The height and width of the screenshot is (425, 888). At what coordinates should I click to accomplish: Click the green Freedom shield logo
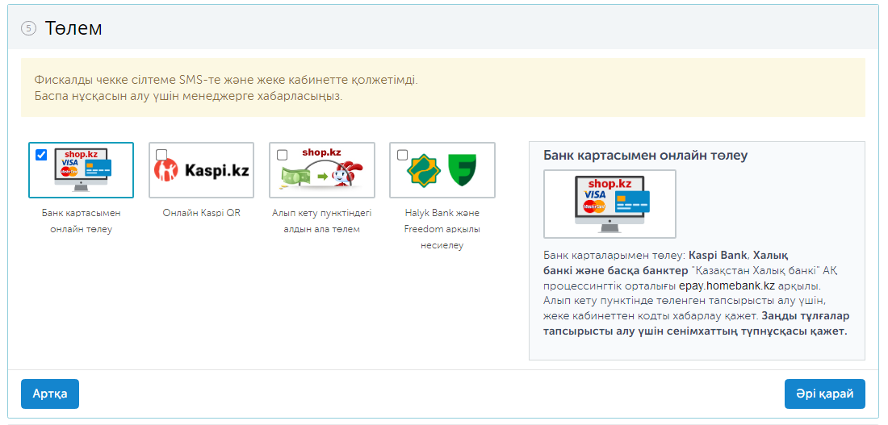pyautogui.click(x=462, y=171)
